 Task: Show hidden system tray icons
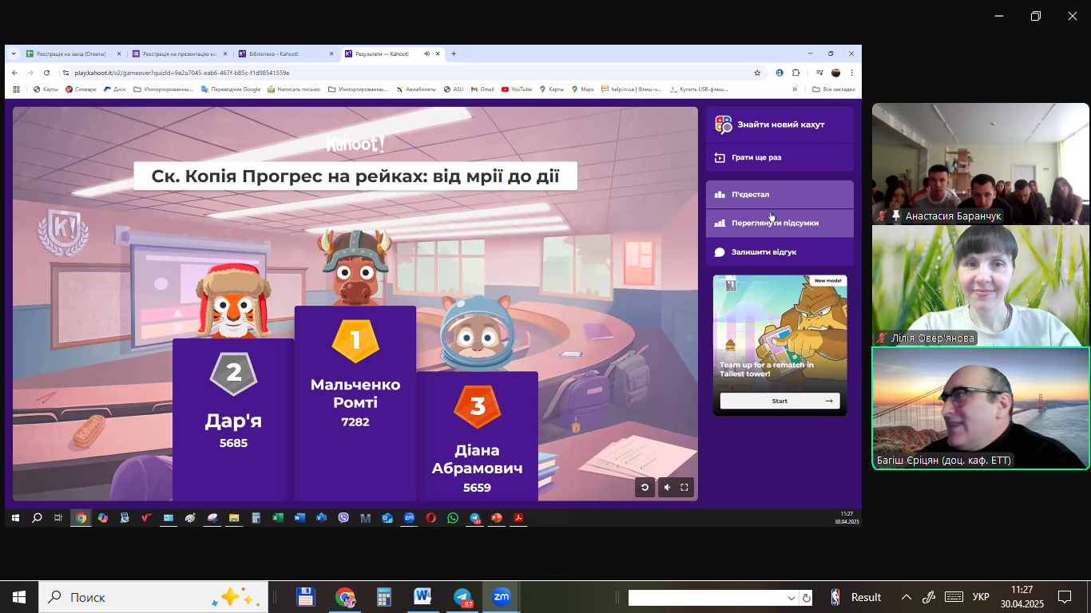[x=907, y=597]
